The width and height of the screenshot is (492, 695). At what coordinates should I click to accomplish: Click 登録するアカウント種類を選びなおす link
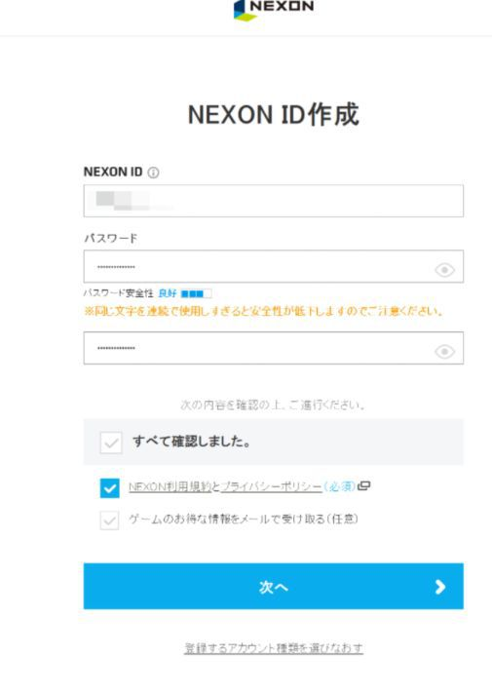pos(274,648)
